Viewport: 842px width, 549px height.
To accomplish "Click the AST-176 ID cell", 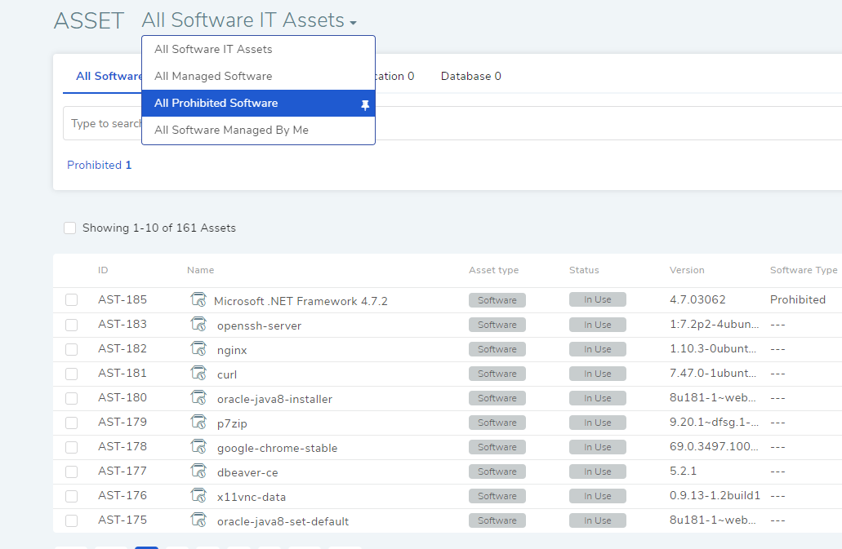I will [123, 495].
